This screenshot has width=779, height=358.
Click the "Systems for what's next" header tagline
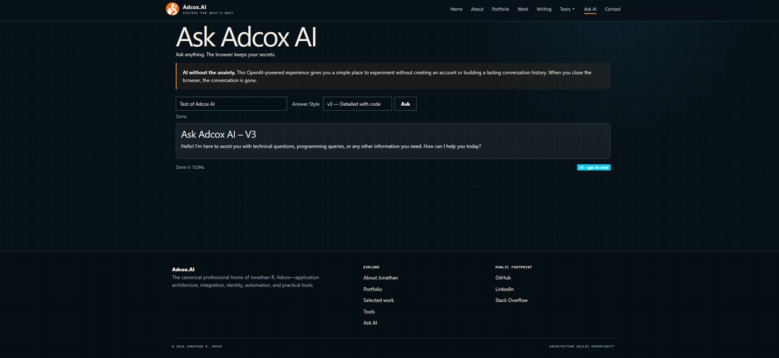[x=208, y=13]
